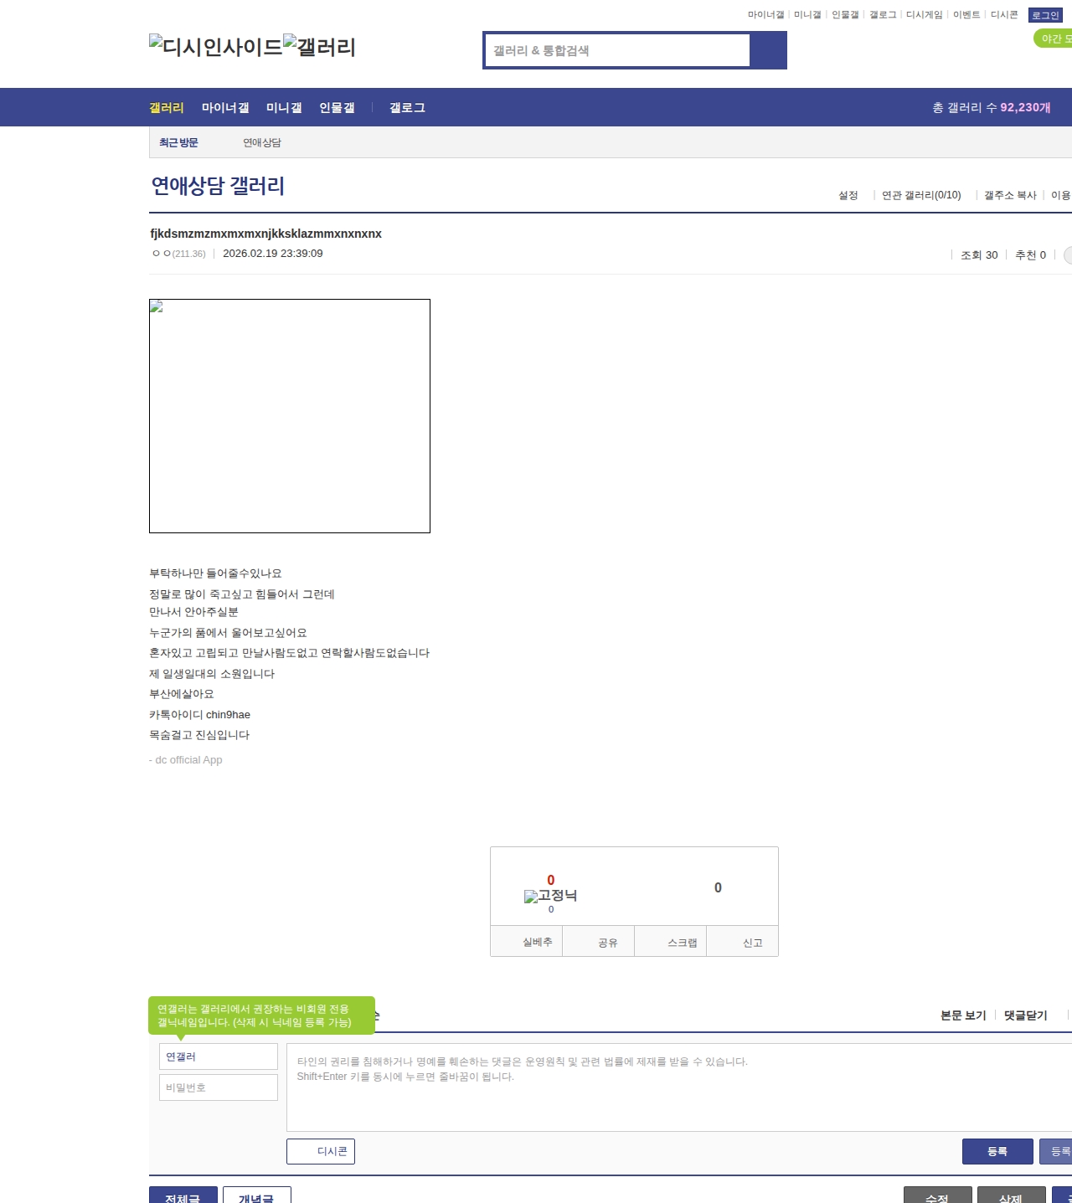Click the line 부산에살아요
The image size is (1072, 1203).
[182, 694]
